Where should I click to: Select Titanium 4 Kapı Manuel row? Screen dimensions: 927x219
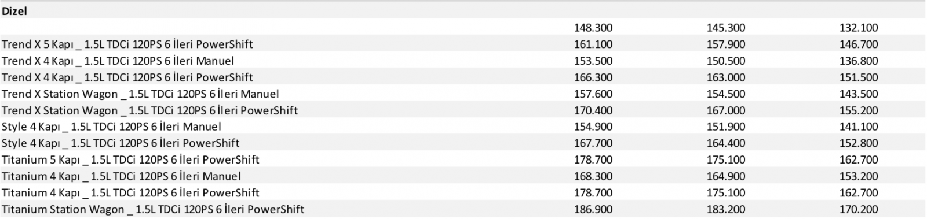(x=463, y=176)
